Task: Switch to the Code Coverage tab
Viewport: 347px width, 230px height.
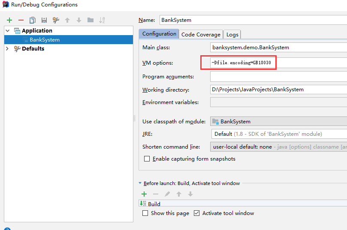Action: coord(201,34)
